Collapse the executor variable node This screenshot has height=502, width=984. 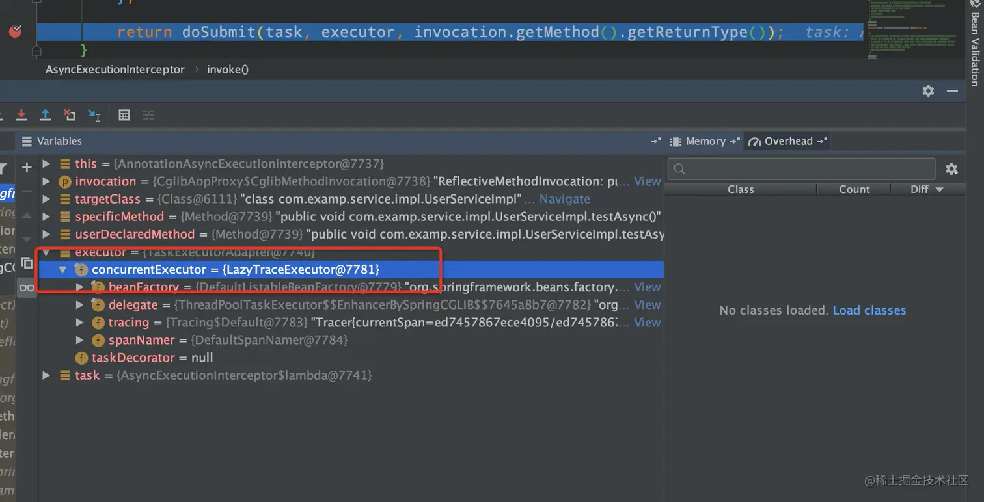tap(46, 252)
